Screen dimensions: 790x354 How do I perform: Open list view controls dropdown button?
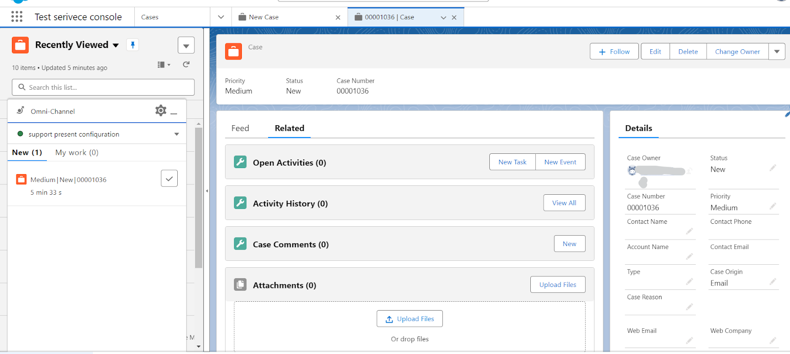186,45
